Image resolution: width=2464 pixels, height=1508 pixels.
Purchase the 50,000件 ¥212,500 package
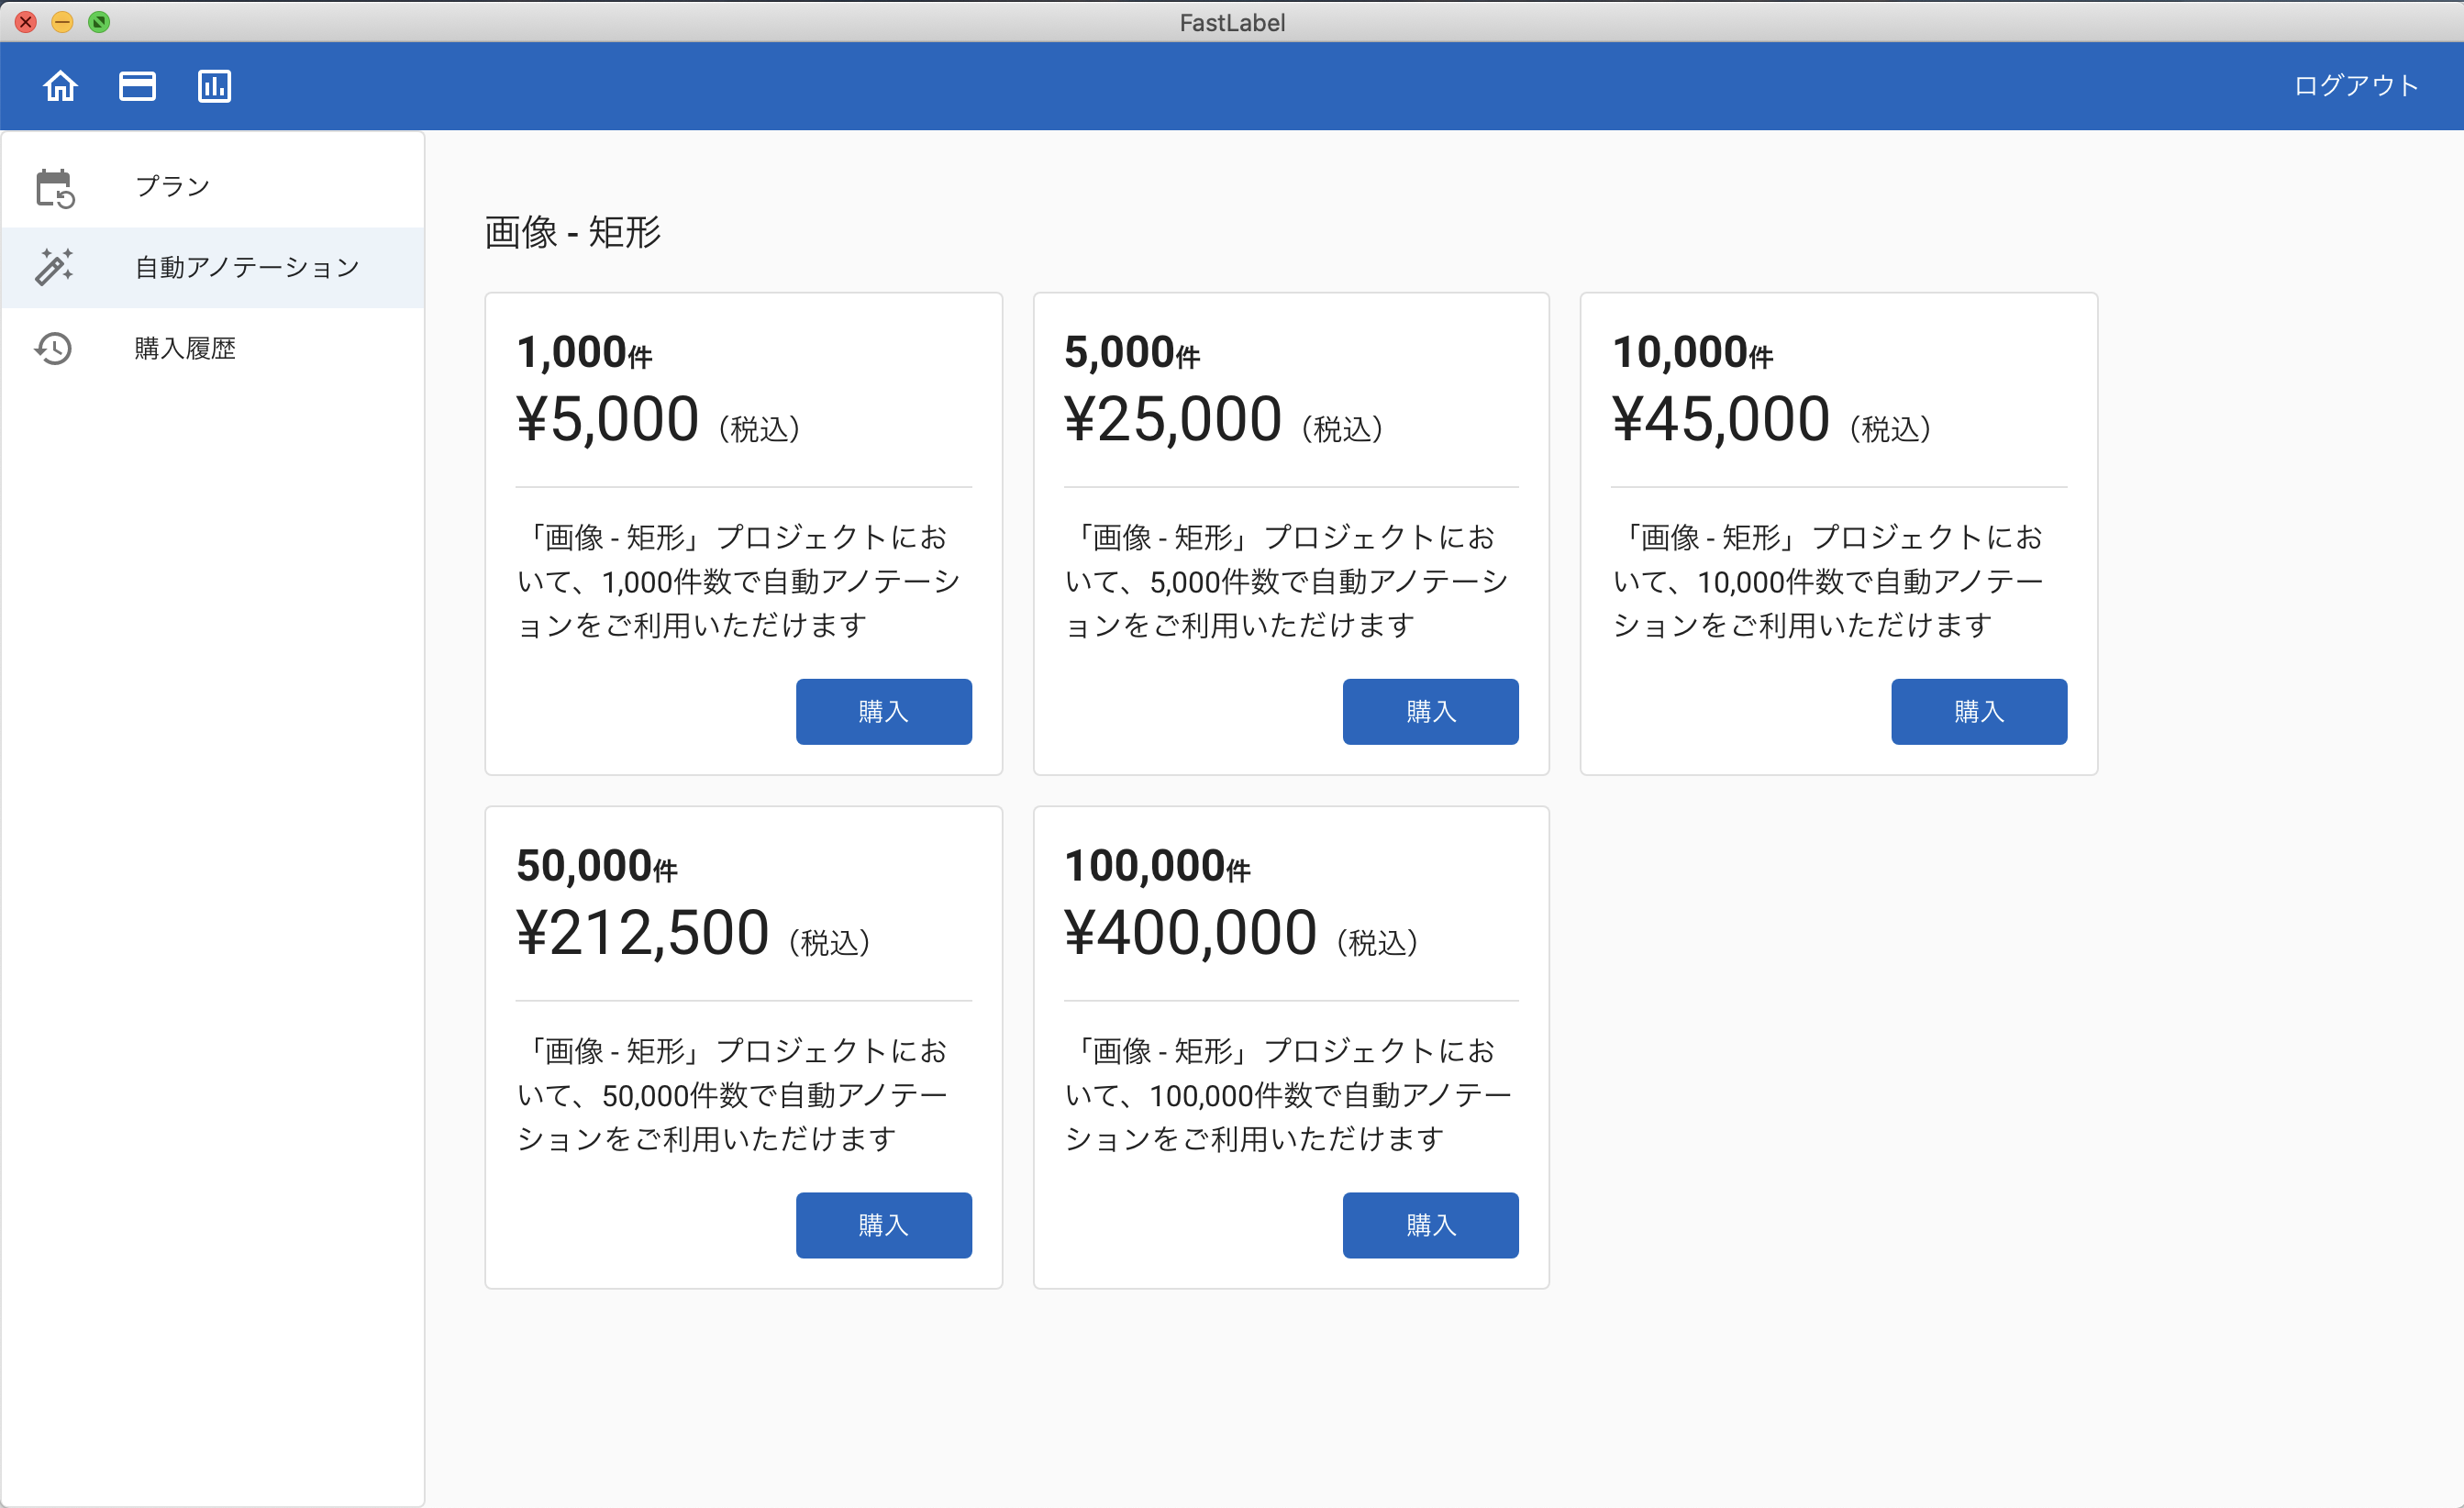(x=883, y=1224)
